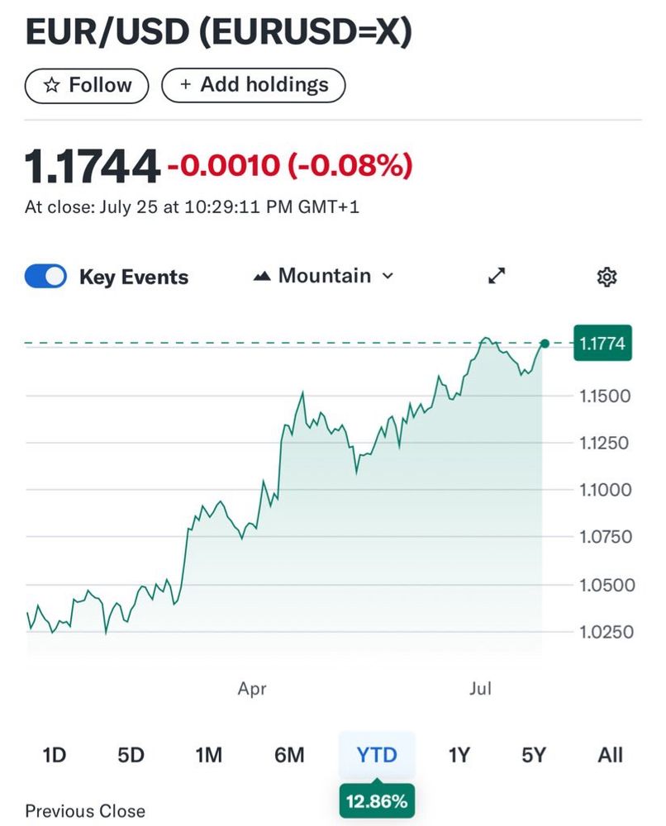Expand chart to fullscreen with arrows icon
The height and width of the screenshot is (826, 666).
(x=497, y=276)
